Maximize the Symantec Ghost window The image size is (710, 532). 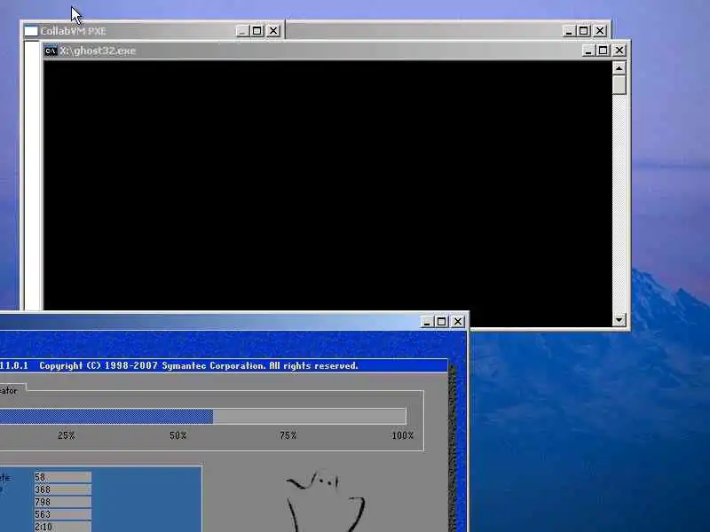tap(442, 322)
